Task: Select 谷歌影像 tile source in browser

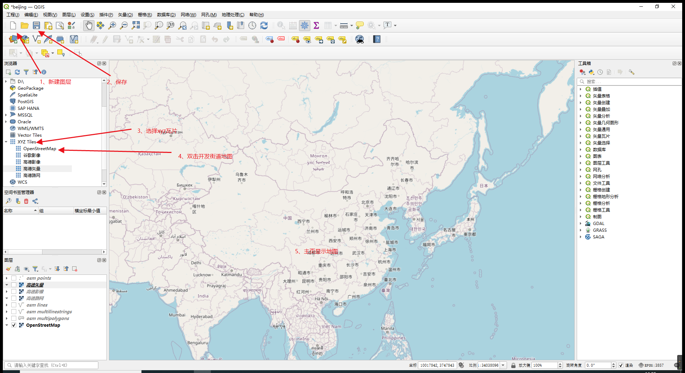Action: tap(32, 155)
